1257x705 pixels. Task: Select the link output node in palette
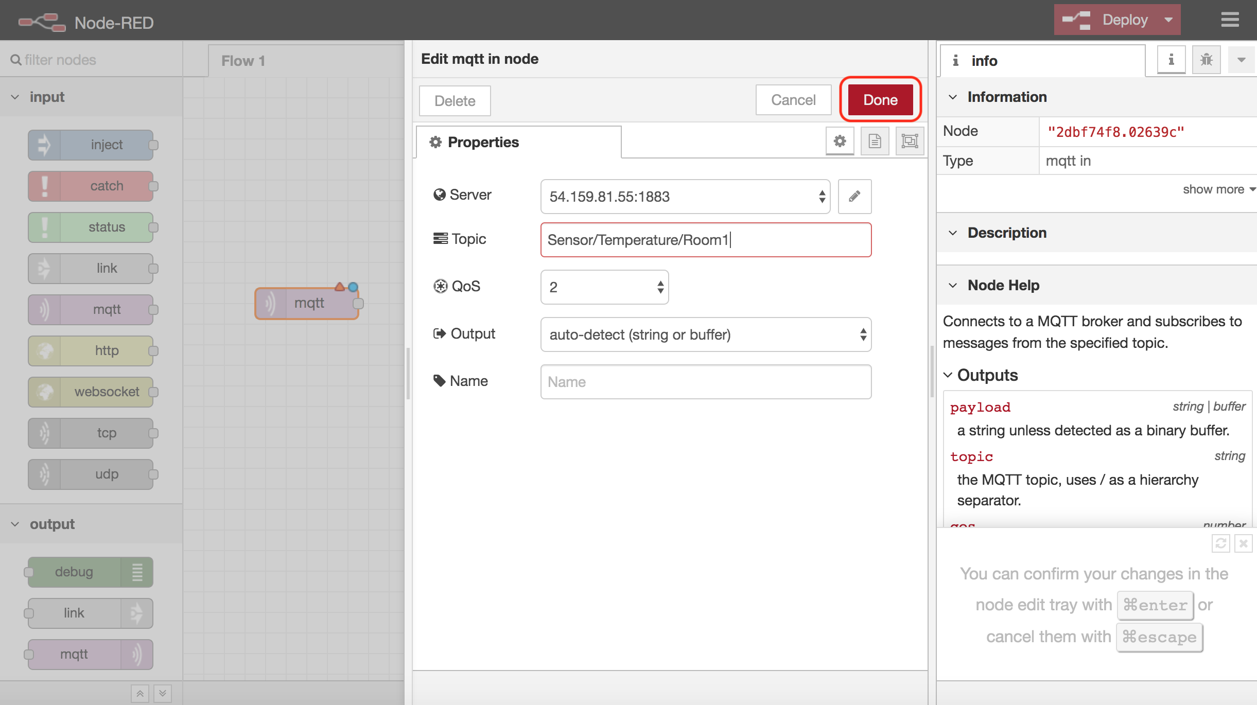click(x=91, y=613)
